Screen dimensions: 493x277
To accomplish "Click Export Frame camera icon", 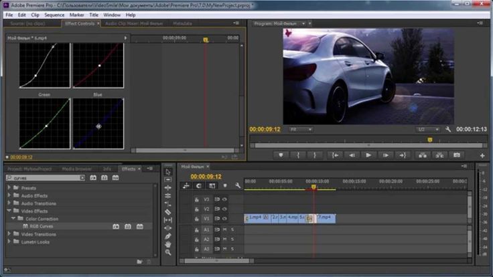I will (x=457, y=155).
